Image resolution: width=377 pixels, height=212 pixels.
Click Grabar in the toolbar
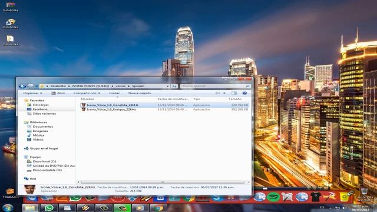[x=114, y=93]
